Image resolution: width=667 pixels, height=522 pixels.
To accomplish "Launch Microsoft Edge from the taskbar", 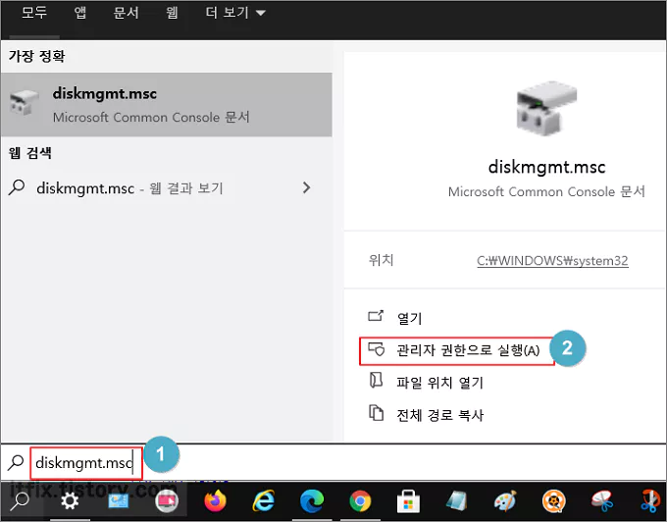I will (312, 501).
